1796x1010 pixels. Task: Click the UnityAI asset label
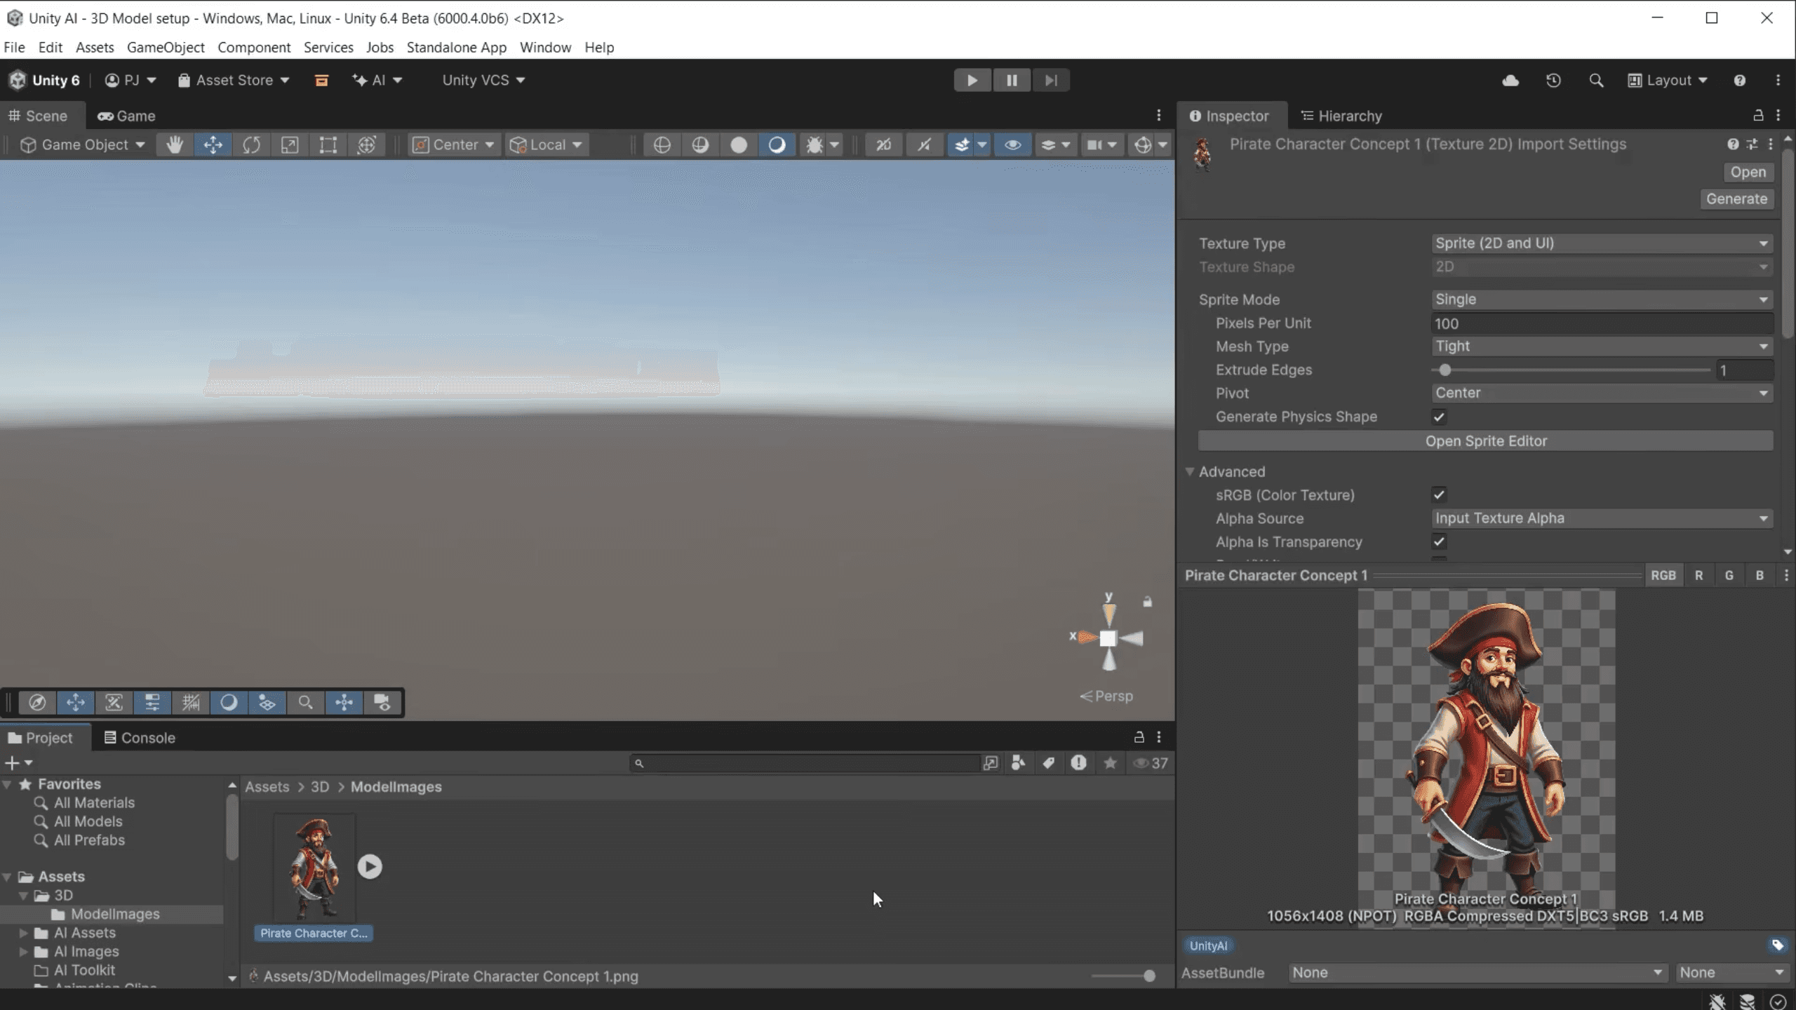[1208, 946]
